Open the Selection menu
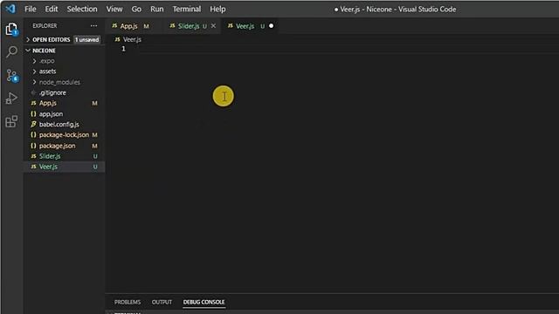The image size is (559, 314). [x=82, y=9]
